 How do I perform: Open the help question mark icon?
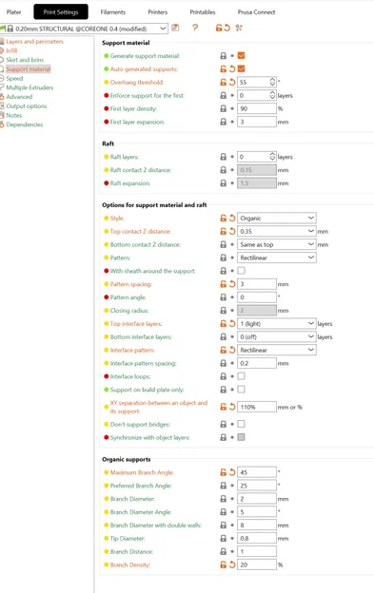click(195, 28)
